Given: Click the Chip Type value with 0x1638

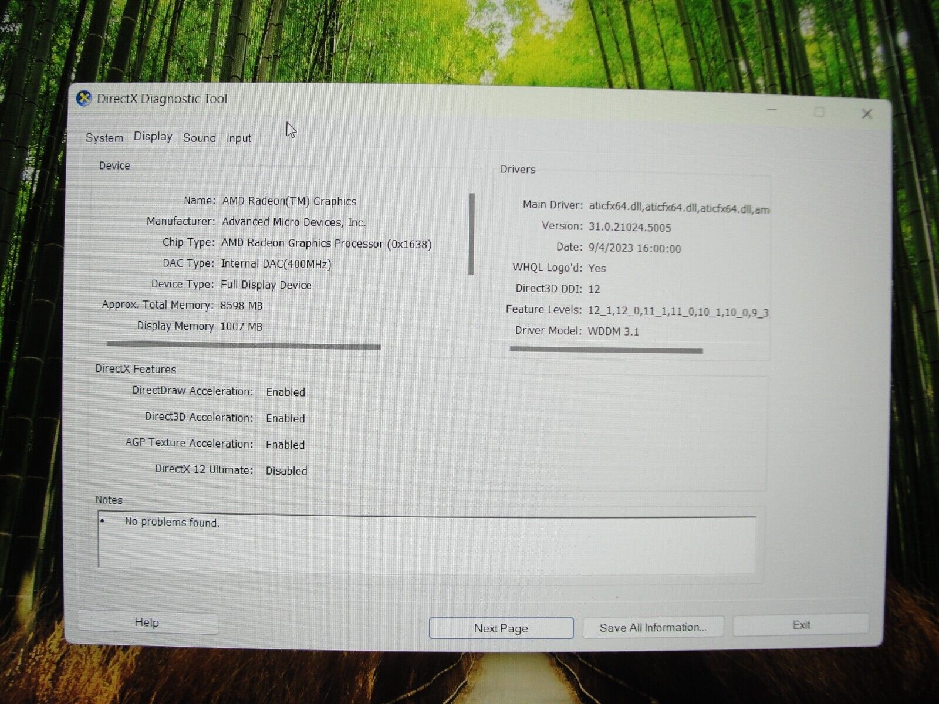Looking at the screenshot, I should point(326,243).
